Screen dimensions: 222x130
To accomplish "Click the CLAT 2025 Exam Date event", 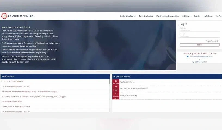I will (128, 96).
